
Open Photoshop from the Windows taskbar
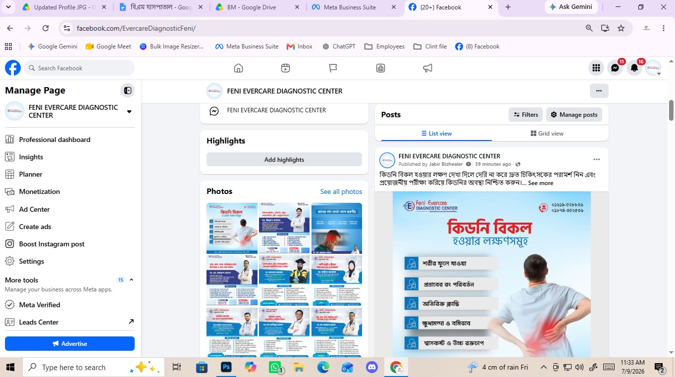coord(226,367)
